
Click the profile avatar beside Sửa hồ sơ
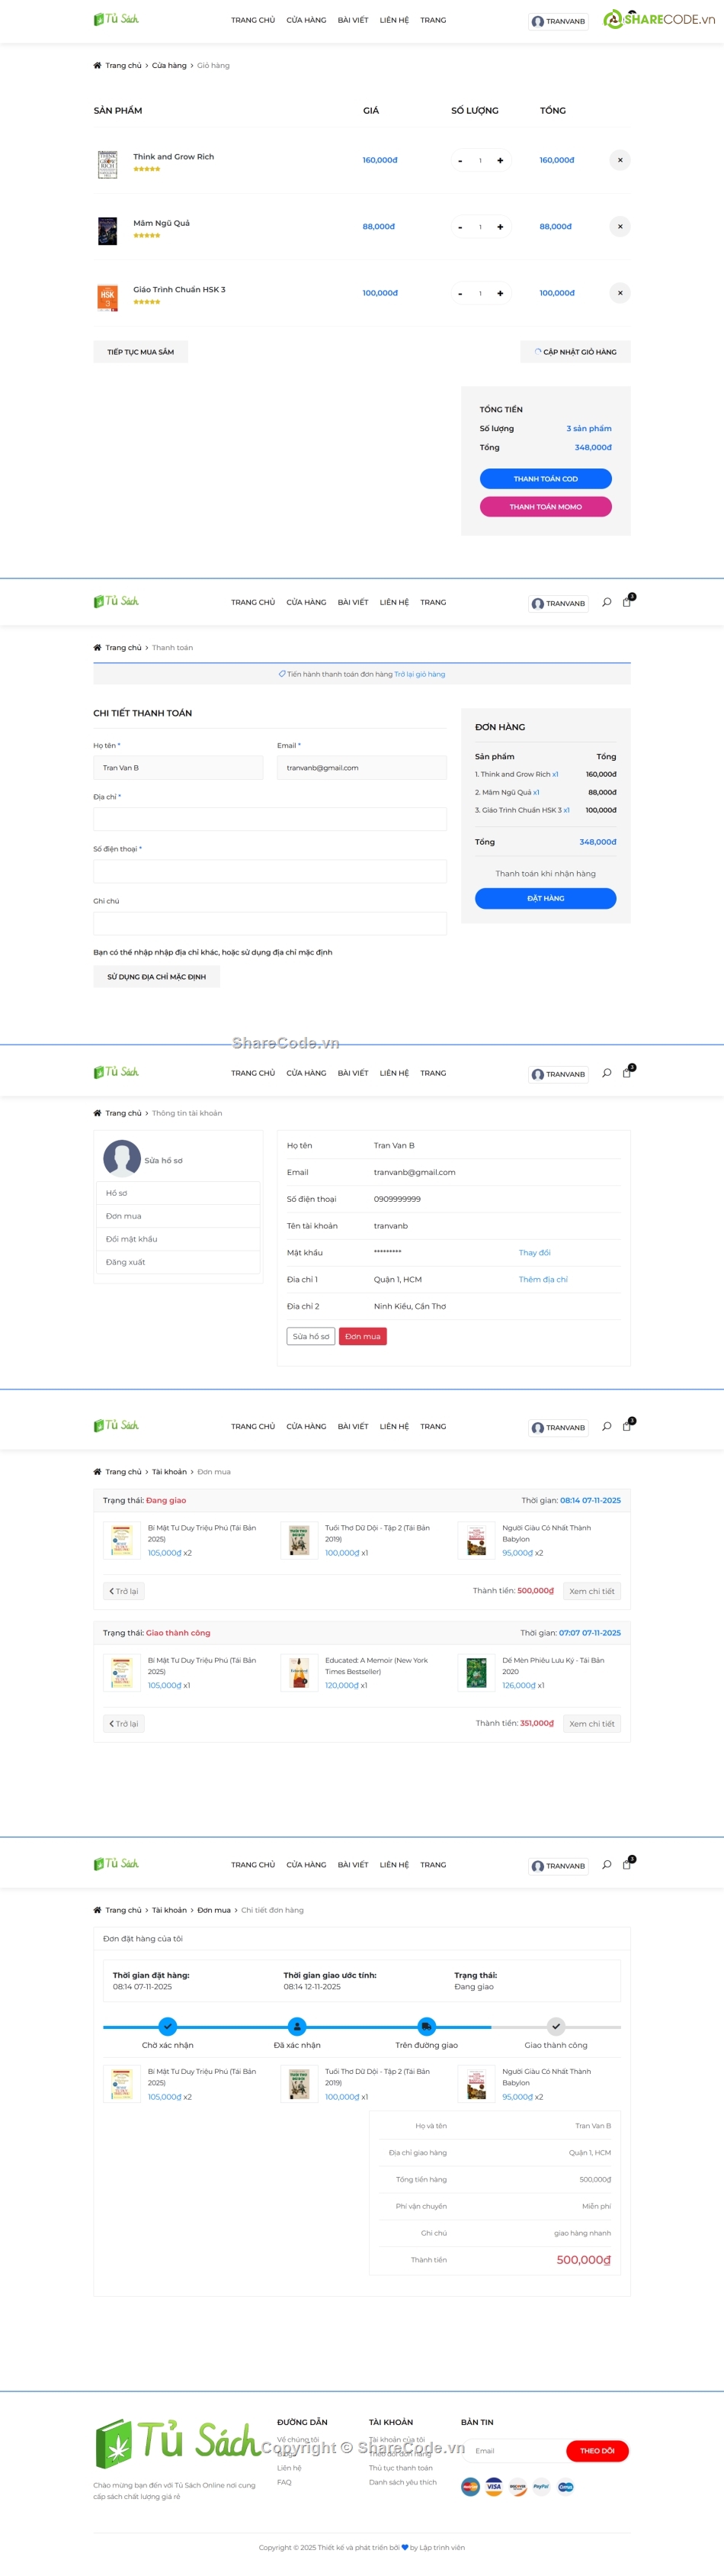(x=122, y=1159)
